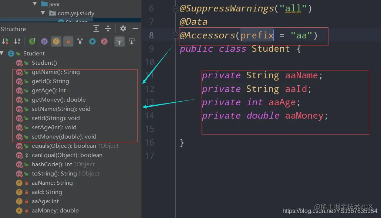Select the com.ysj.study package

coord(76,13)
